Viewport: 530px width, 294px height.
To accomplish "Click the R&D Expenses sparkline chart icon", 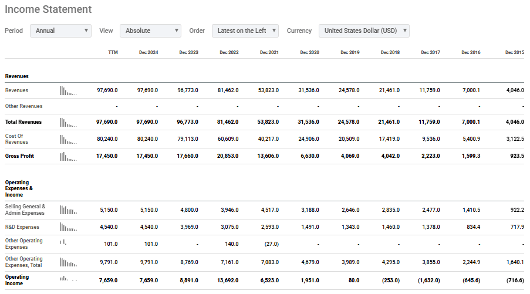I will tap(68, 227).
